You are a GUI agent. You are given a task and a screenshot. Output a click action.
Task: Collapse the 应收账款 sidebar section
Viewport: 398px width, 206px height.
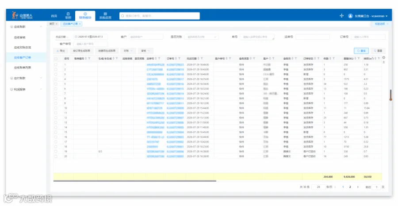coord(25,27)
